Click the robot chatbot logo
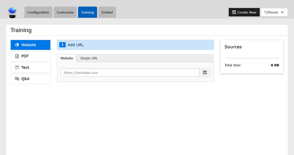Image resolution: width=294 pixels, height=155 pixels. coord(12,13)
